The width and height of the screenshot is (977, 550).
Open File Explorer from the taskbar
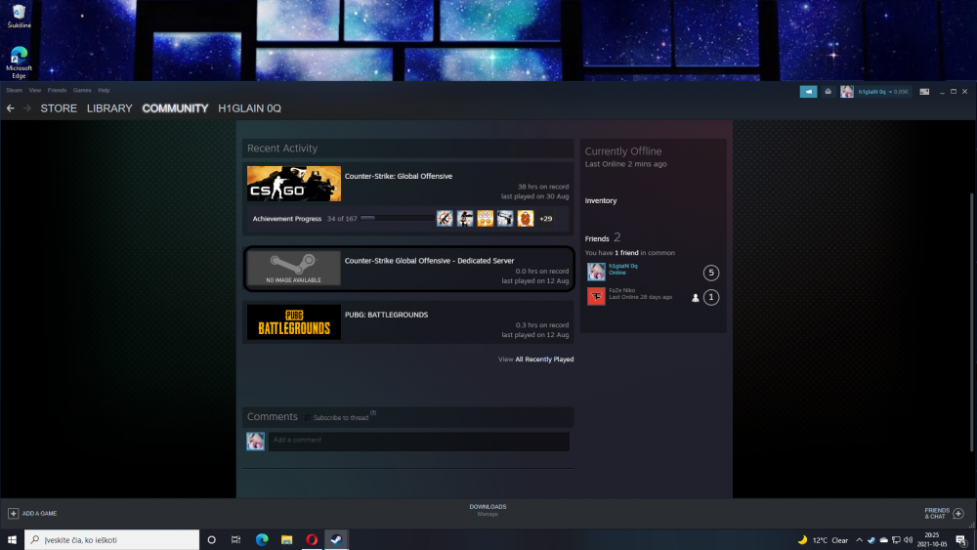coord(286,539)
